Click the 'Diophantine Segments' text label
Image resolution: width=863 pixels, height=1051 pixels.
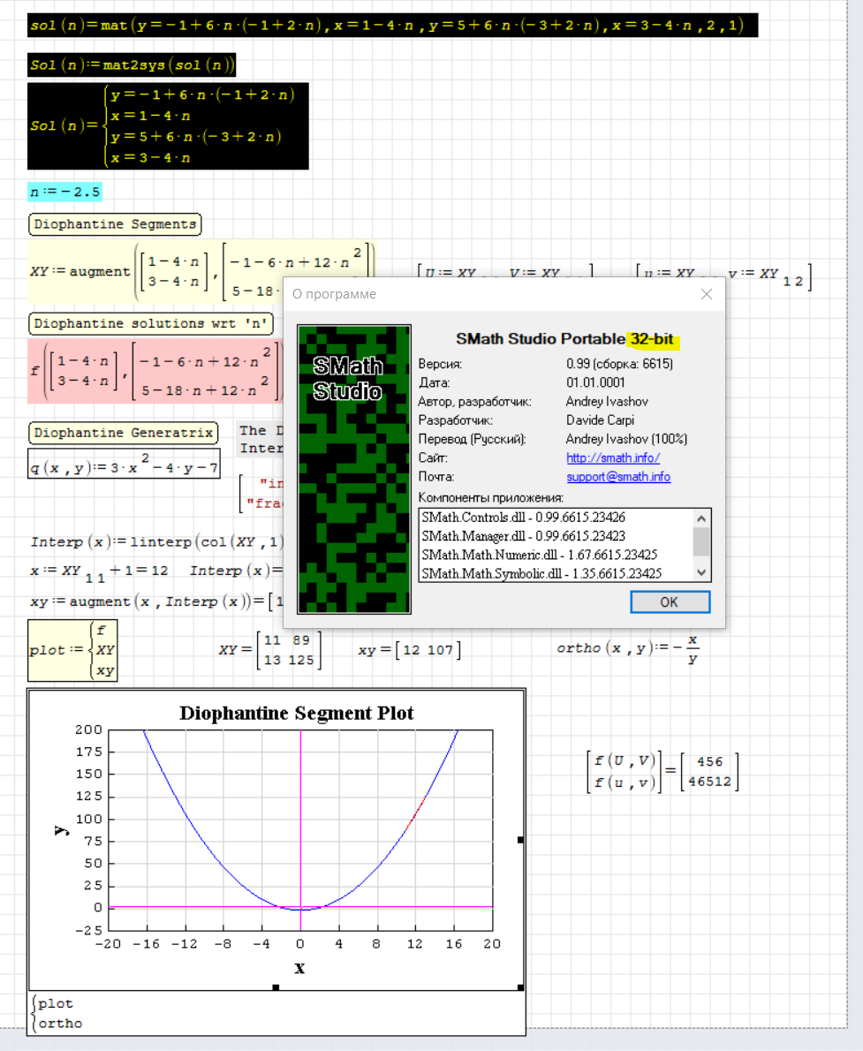point(115,224)
